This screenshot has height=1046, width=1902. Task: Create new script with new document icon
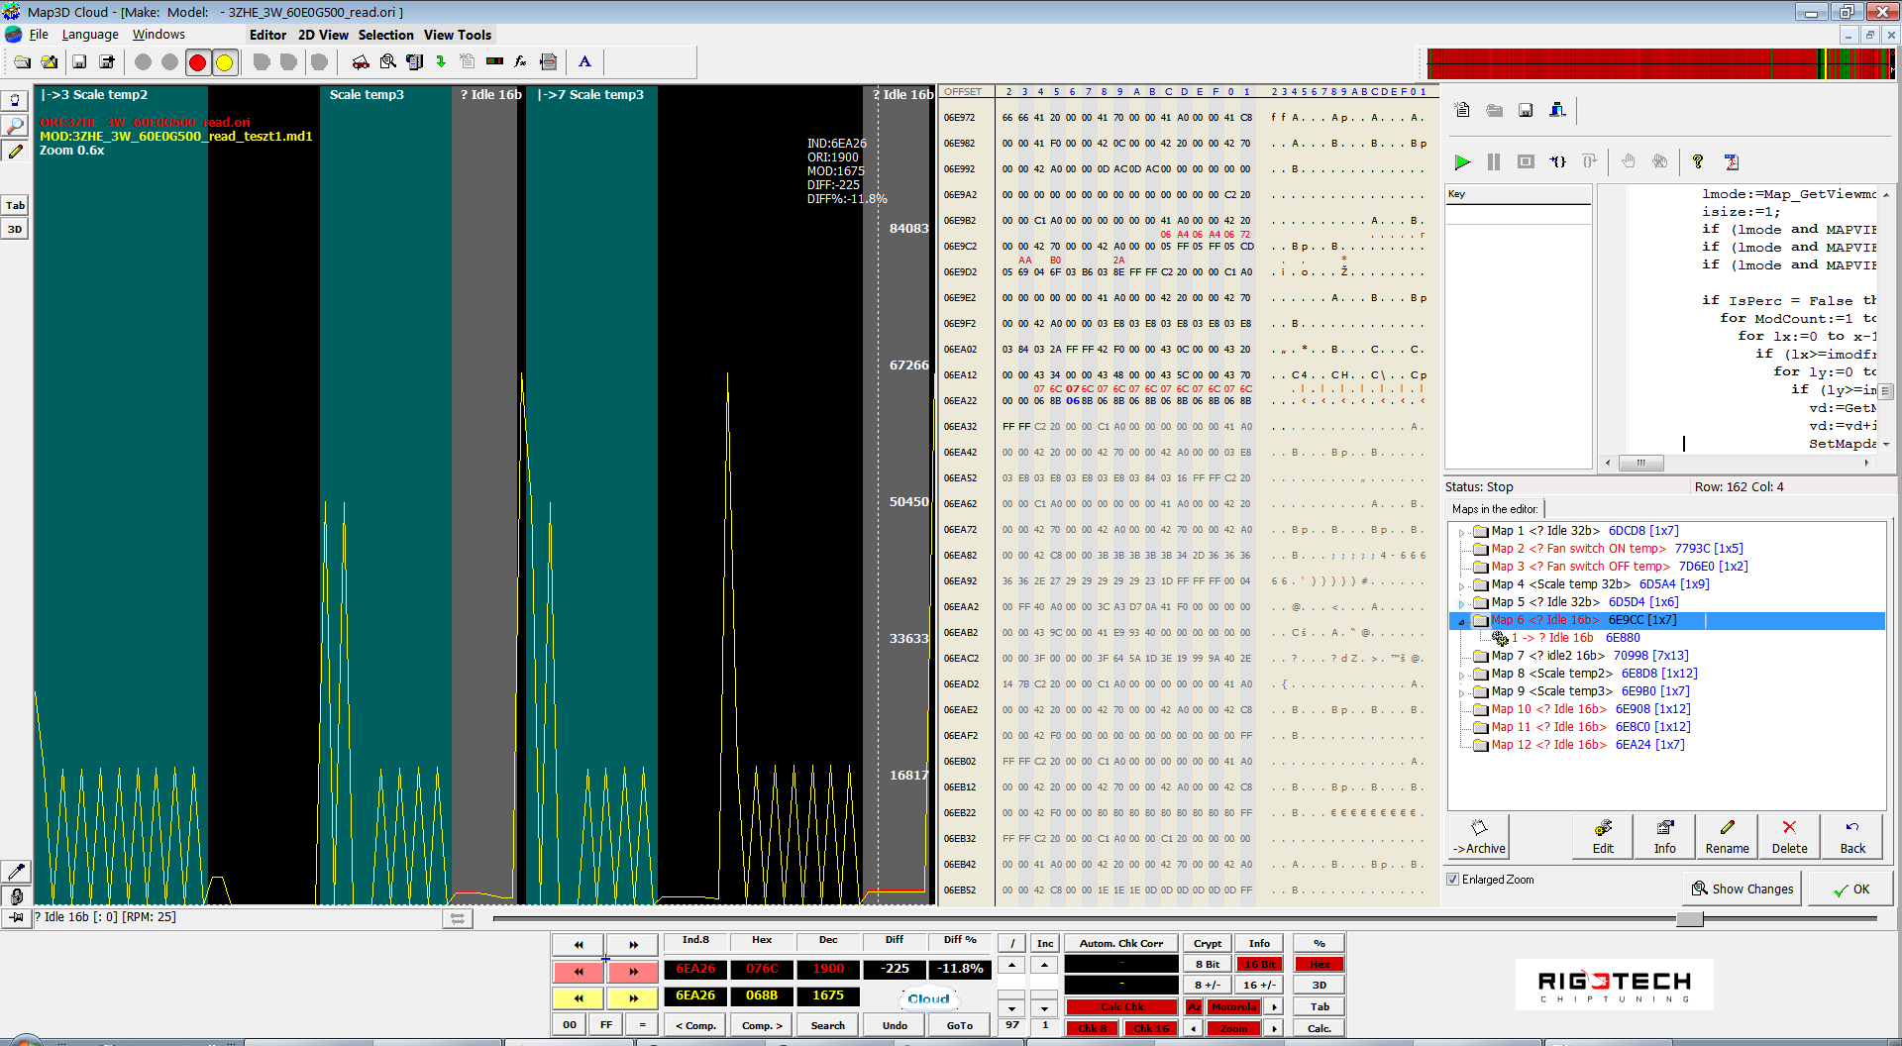coord(1462,110)
